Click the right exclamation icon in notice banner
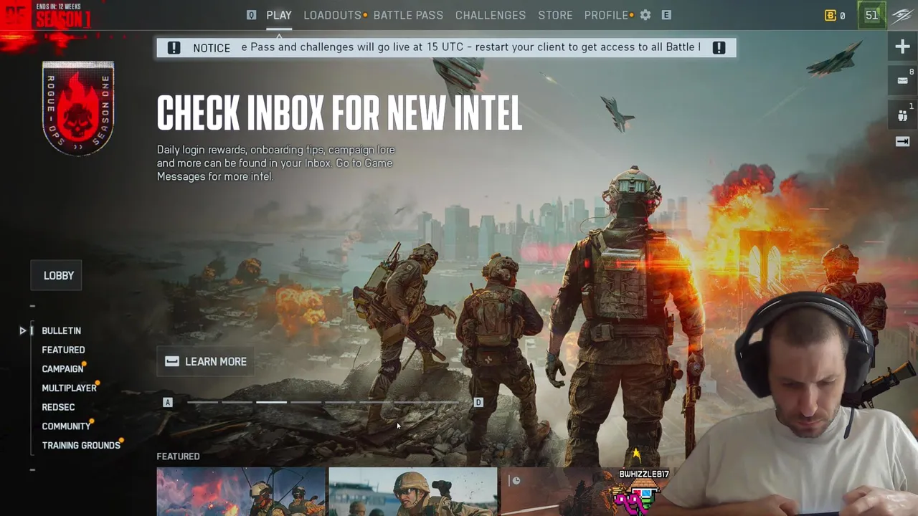Image resolution: width=918 pixels, height=516 pixels. point(719,48)
